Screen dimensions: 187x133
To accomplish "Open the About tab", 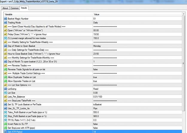I will (5, 8).
